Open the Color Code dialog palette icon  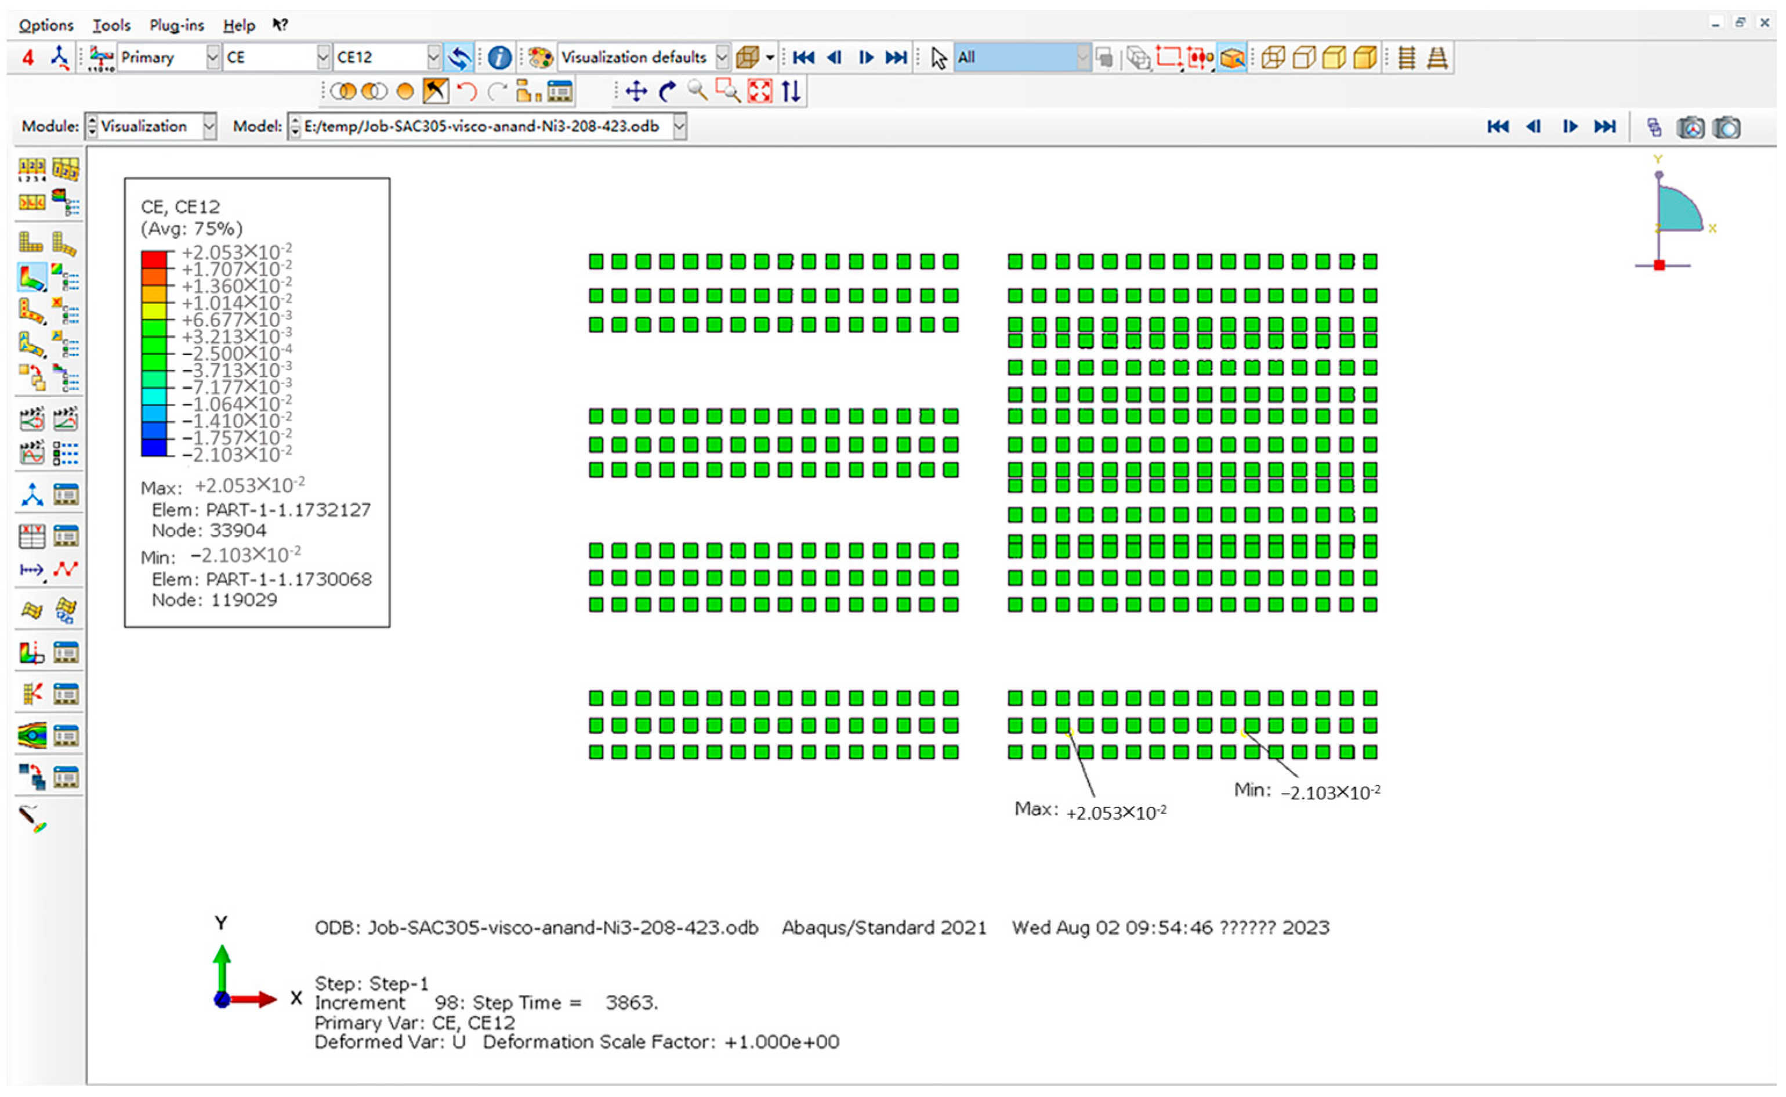pyautogui.click(x=539, y=57)
